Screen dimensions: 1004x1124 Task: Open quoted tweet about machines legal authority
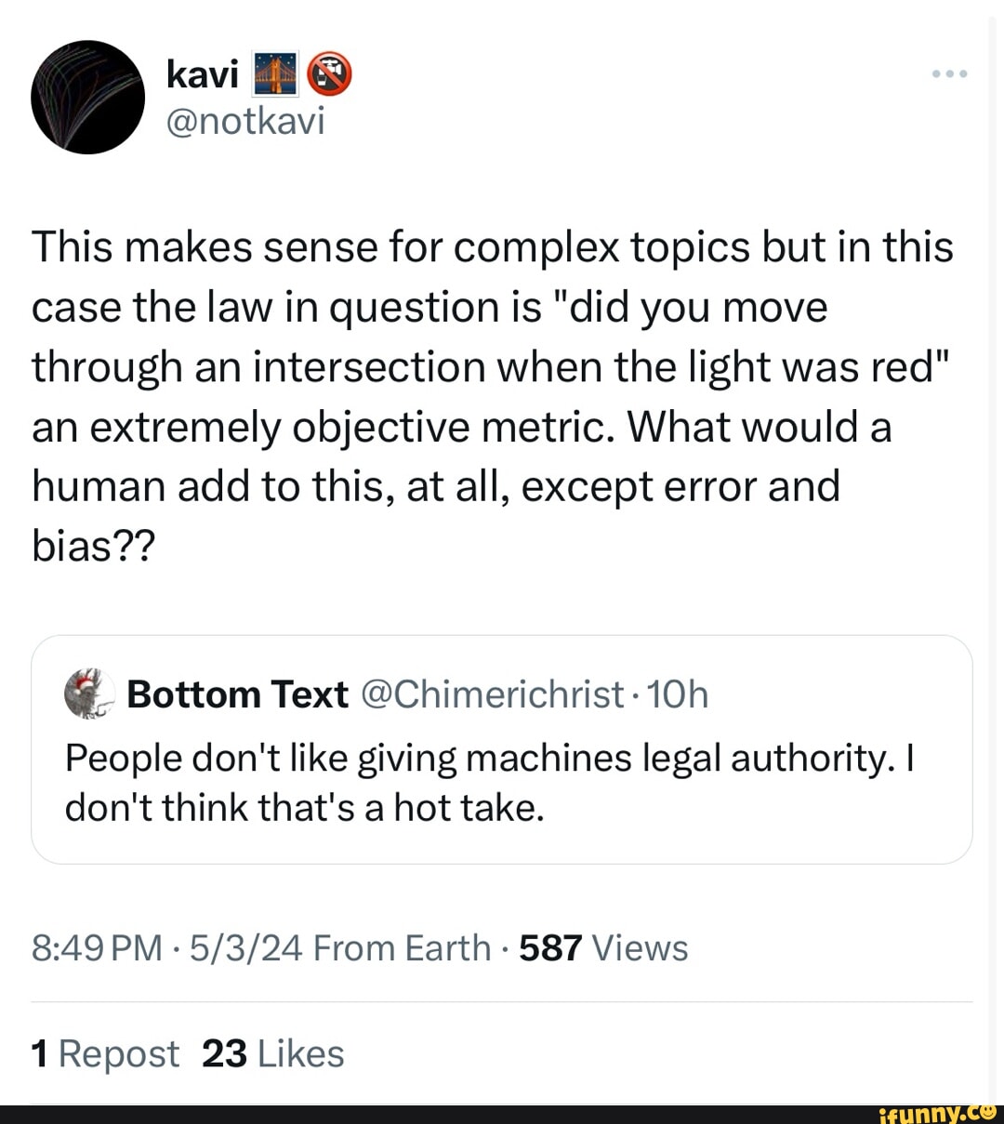click(490, 783)
